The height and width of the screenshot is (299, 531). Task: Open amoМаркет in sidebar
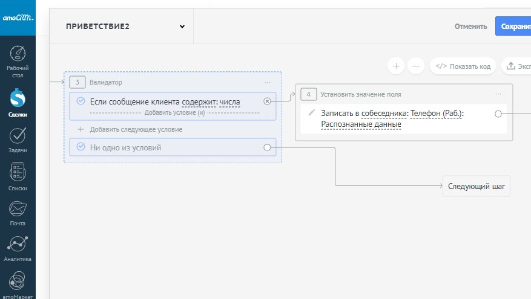coord(18,283)
